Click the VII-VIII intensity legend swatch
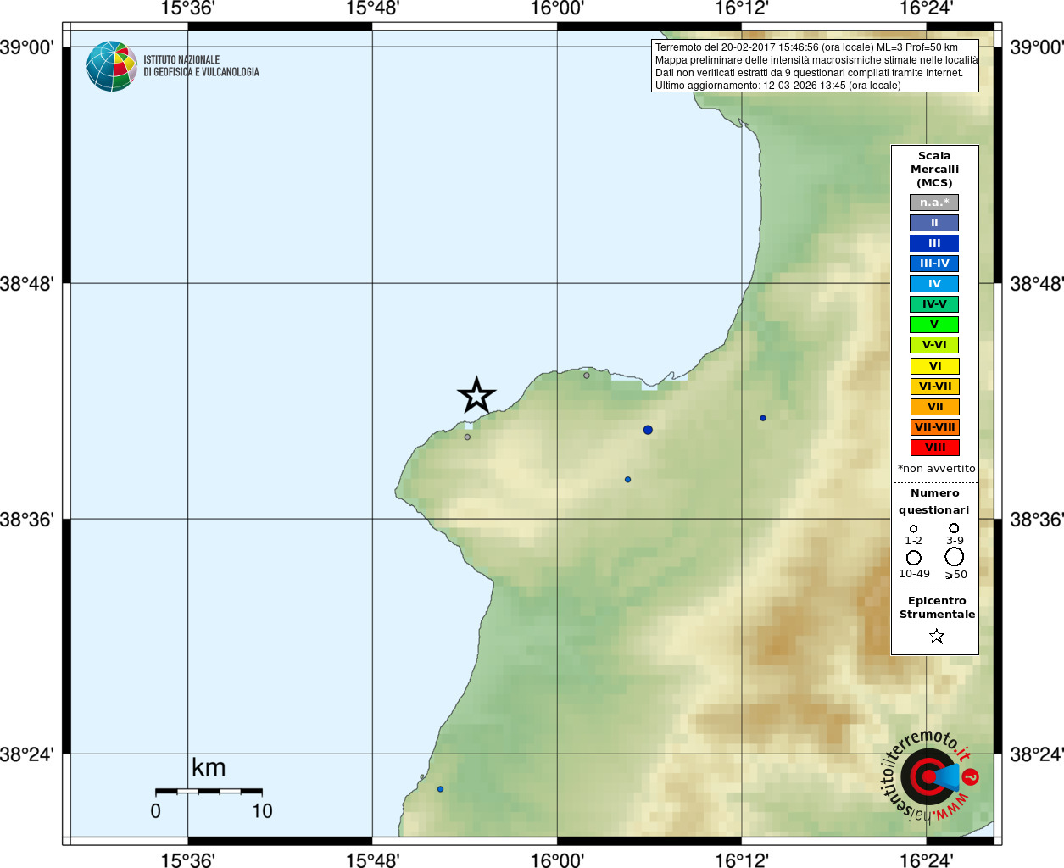 click(x=935, y=427)
